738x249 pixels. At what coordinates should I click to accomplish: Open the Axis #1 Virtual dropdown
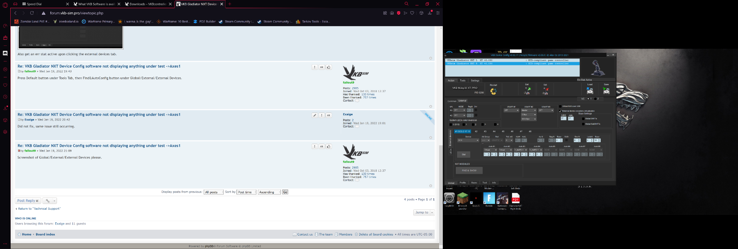tap(490, 150)
